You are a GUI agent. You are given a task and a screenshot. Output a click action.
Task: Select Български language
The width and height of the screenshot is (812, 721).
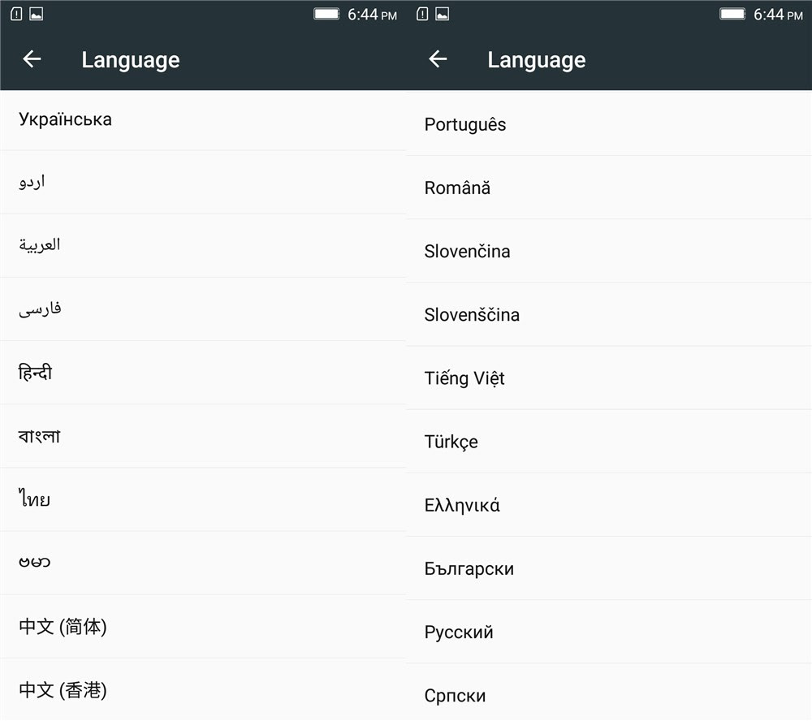pyautogui.click(x=609, y=568)
